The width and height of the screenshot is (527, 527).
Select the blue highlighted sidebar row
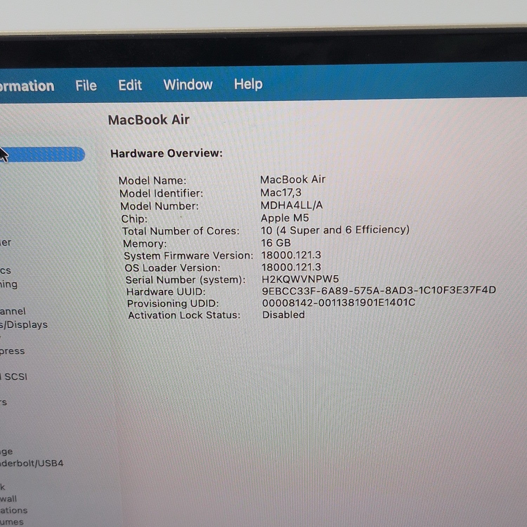pyautogui.click(x=43, y=155)
